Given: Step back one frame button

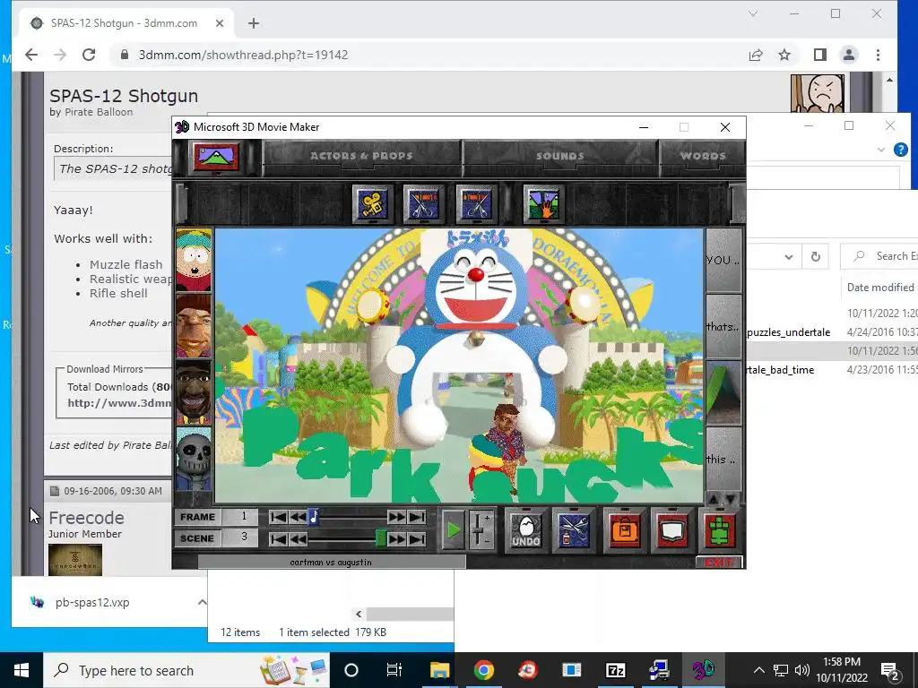Looking at the screenshot, I should click(298, 517).
